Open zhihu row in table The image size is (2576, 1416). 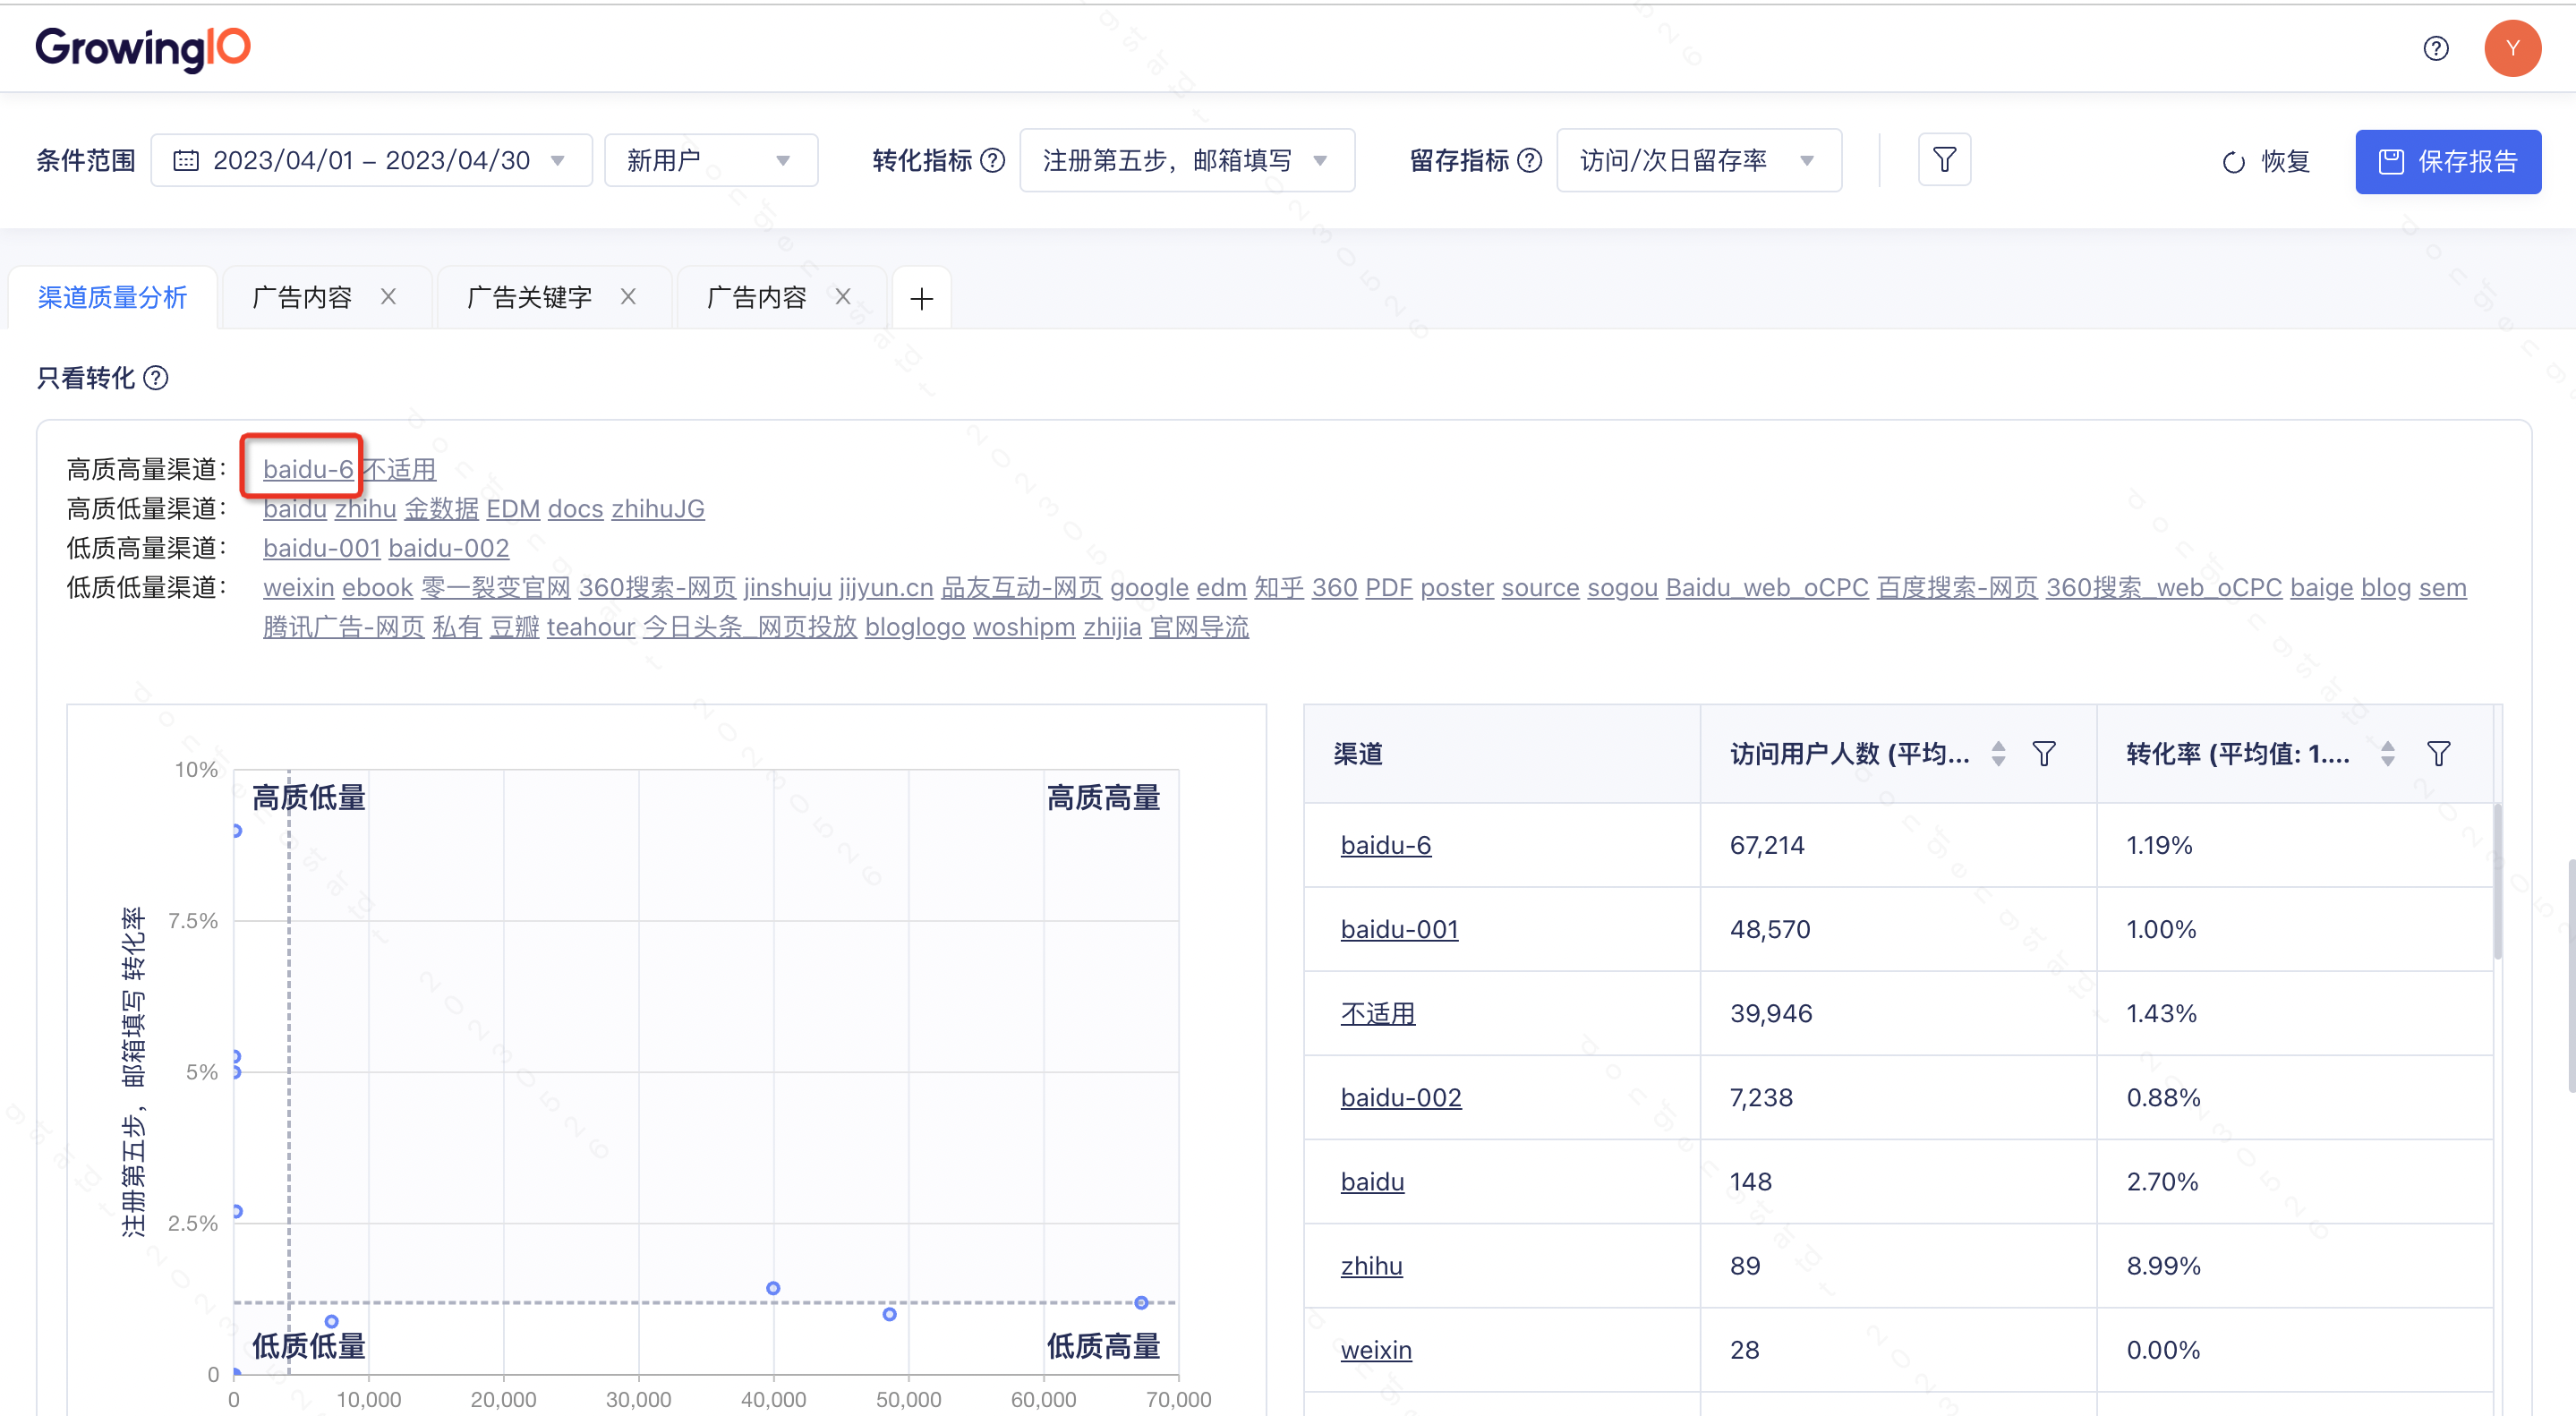[1371, 1265]
